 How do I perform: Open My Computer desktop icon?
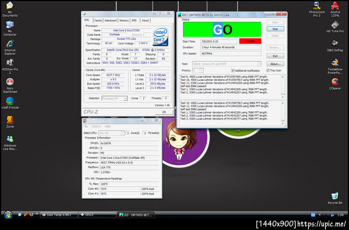click(x=10, y=29)
